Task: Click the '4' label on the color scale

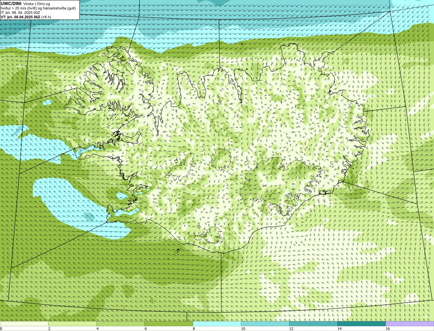Action: point(97,329)
